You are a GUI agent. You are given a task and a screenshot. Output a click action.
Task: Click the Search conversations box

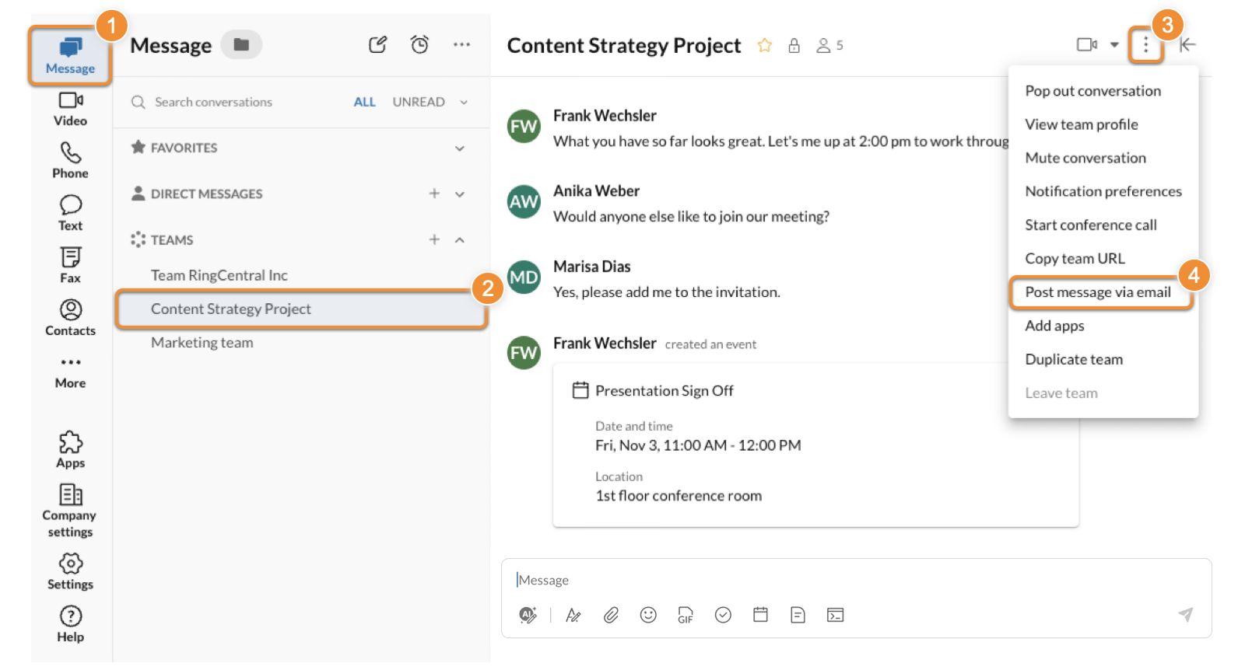click(x=233, y=102)
